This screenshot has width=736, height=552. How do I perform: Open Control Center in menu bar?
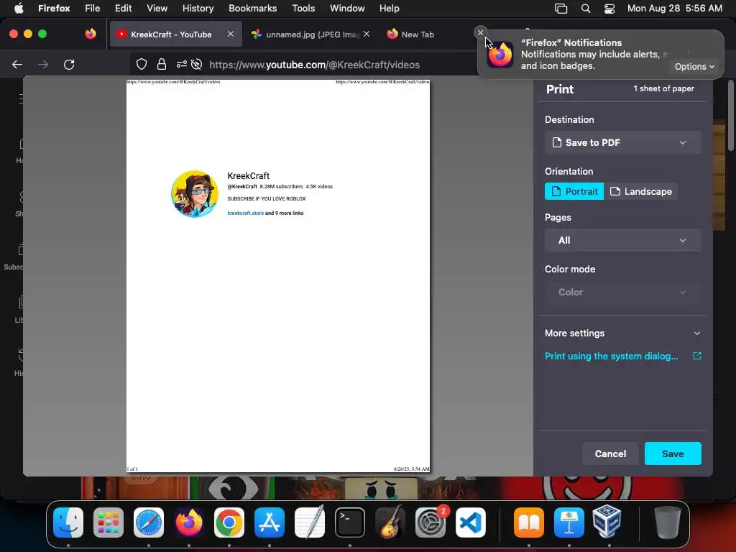click(609, 9)
